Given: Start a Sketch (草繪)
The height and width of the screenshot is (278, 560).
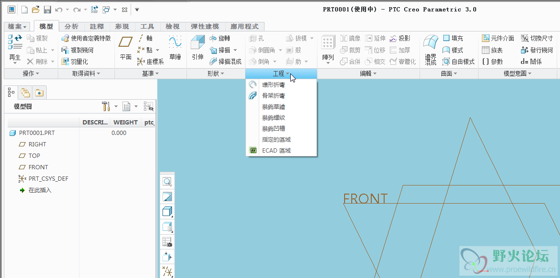Looking at the screenshot, I should (x=175, y=48).
